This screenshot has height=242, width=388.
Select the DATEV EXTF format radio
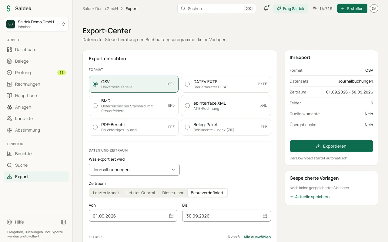187,84
